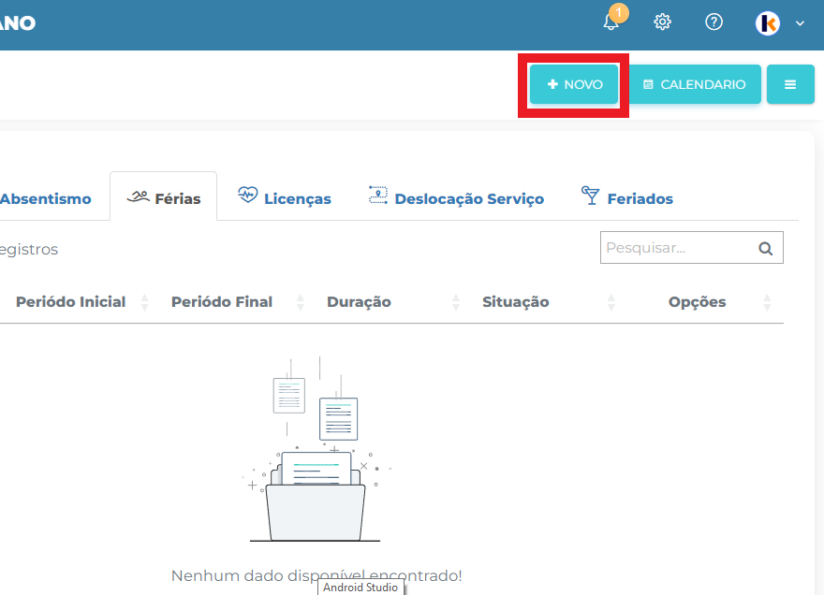Switch to the Absentismo tab
The height and width of the screenshot is (595, 824).
(x=46, y=198)
